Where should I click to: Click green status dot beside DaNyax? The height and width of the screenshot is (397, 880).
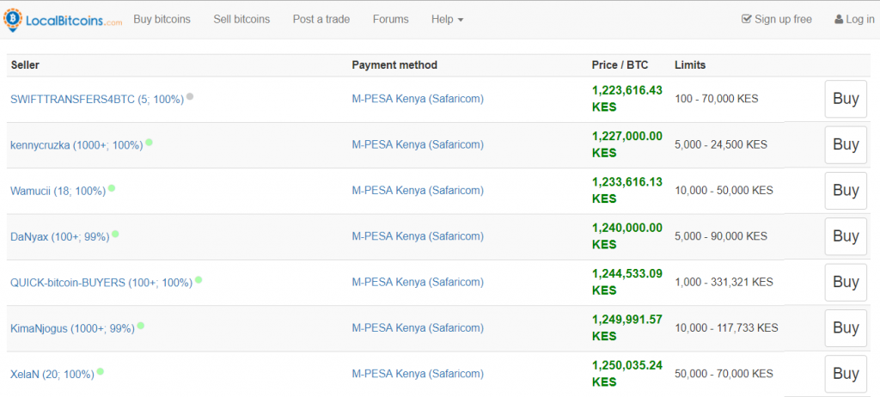[x=115, y=234]
